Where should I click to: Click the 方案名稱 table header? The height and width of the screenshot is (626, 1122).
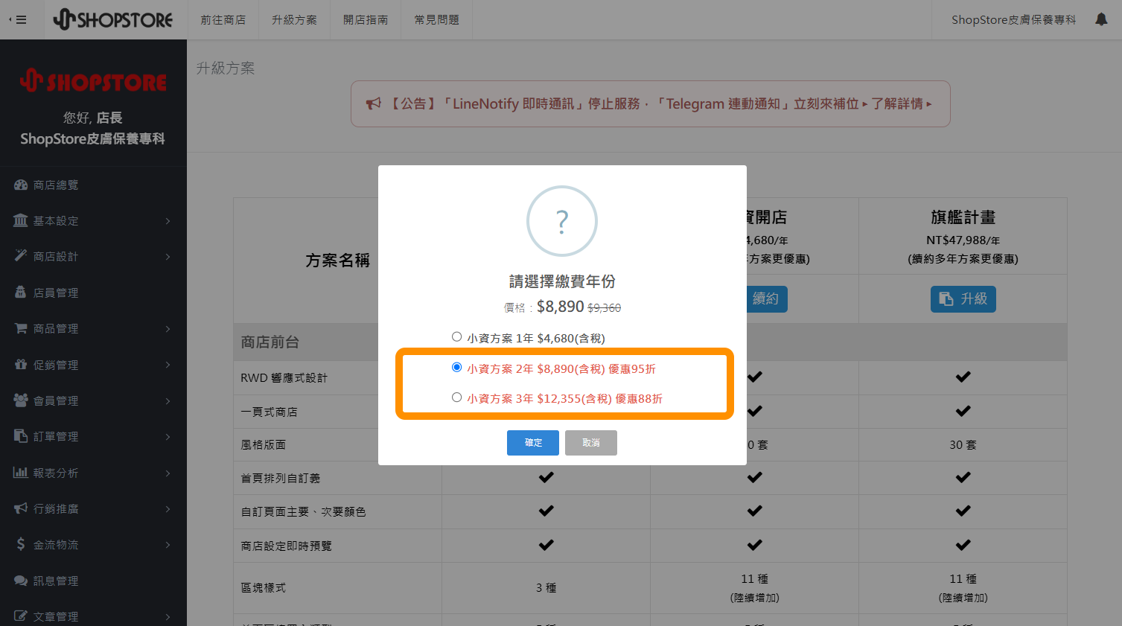click(337, 261)
